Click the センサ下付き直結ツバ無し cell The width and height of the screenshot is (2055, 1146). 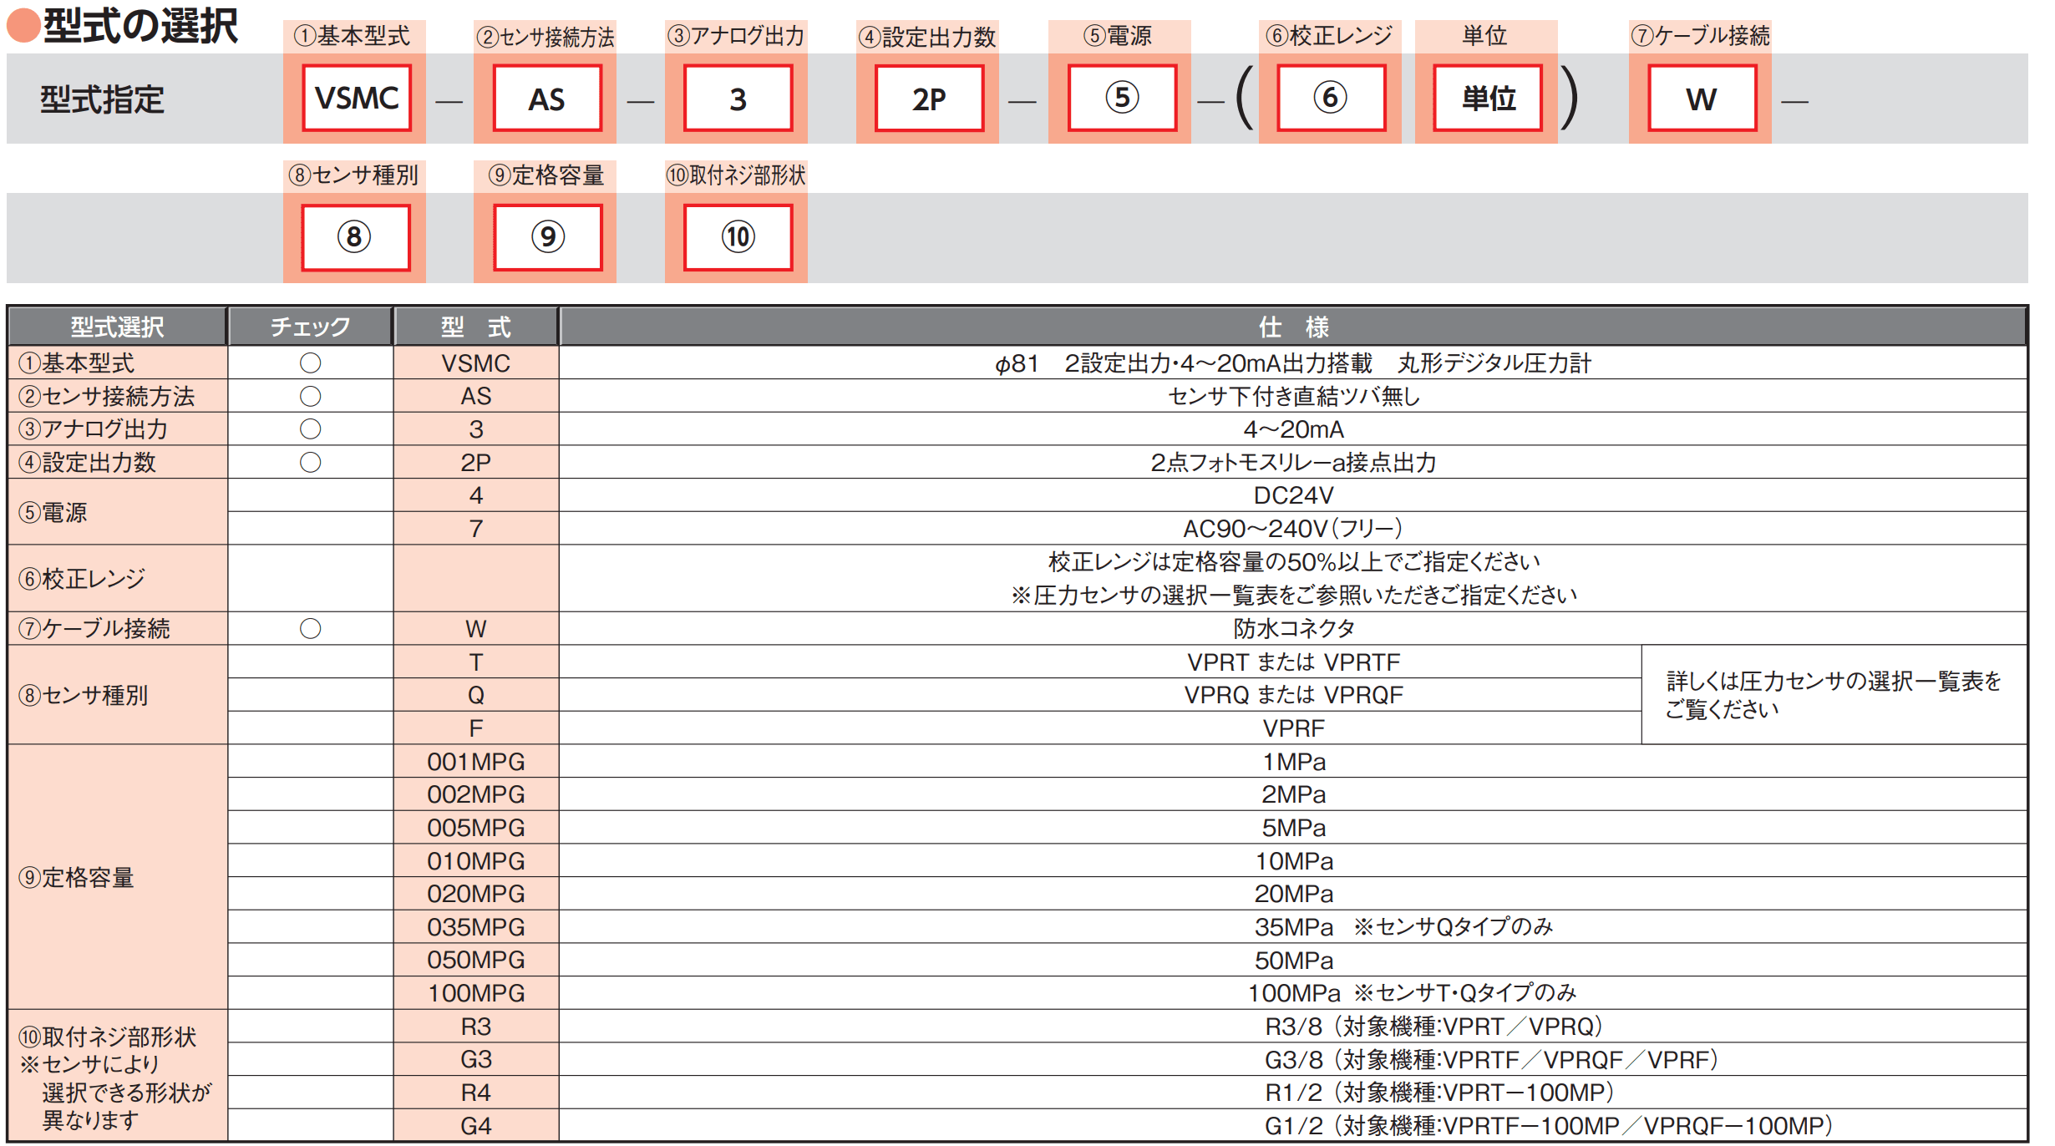[x=1293, y=396]
